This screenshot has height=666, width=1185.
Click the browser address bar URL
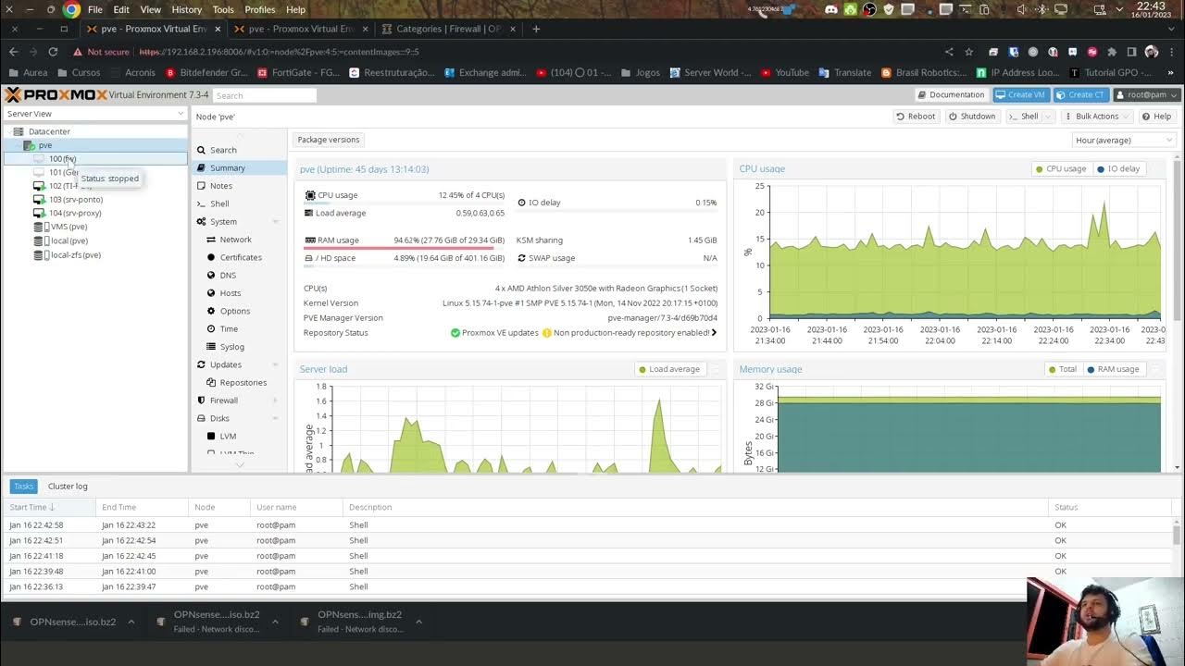(279, 52)
